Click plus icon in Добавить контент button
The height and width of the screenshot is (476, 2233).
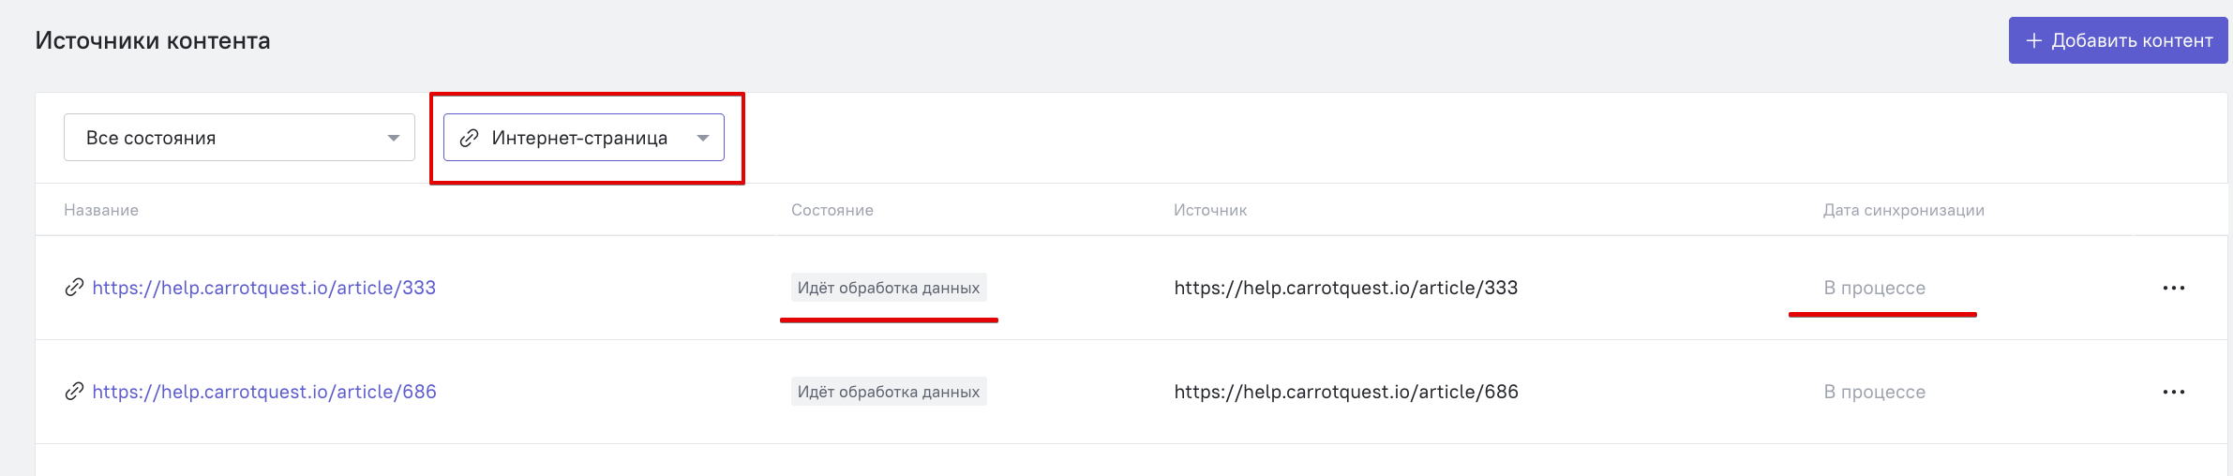pos(2034,40)
